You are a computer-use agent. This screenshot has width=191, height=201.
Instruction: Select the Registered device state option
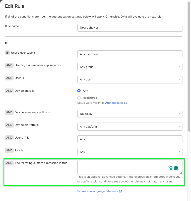point(79,98)
